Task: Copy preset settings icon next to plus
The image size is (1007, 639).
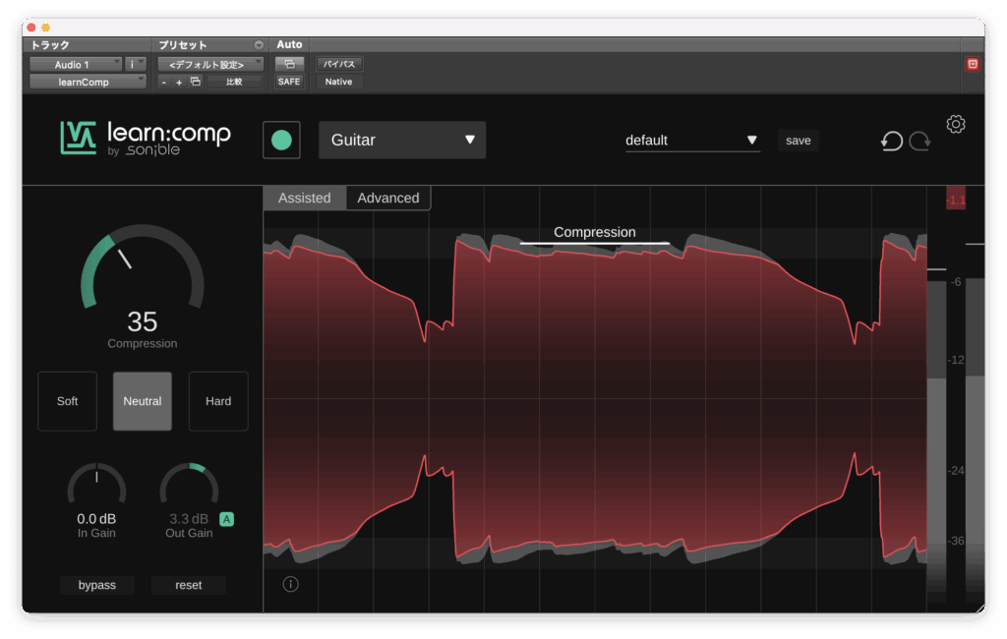Action: pos(196,82)
